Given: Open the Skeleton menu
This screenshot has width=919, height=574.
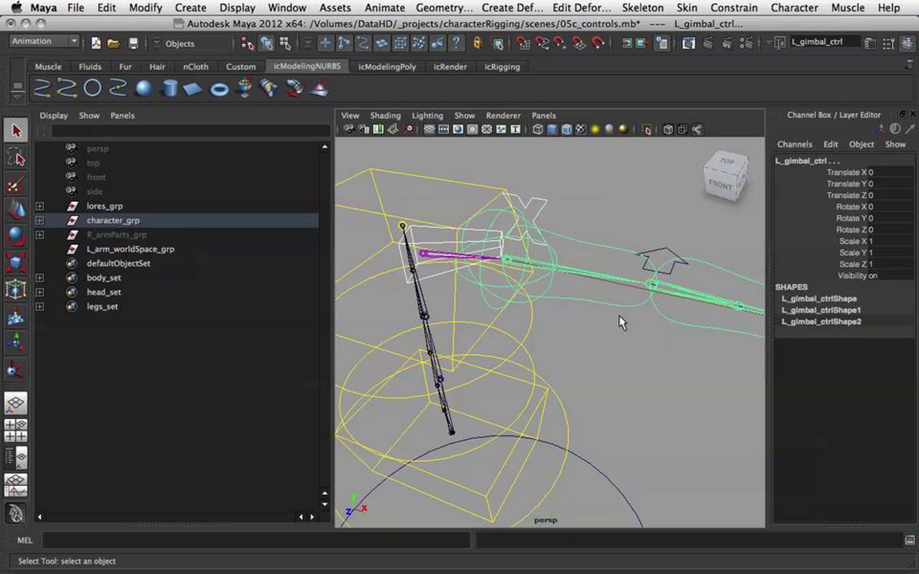Looking at the screenshot, I should coord(643,8).
